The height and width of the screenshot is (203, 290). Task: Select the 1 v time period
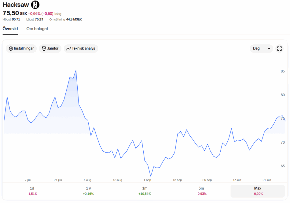coord(88,191)
